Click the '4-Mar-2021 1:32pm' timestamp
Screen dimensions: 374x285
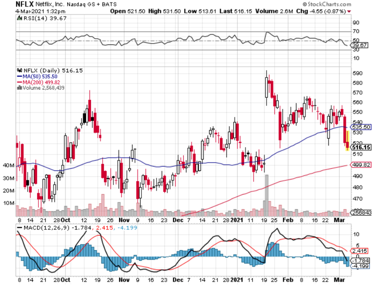[40, 11]
